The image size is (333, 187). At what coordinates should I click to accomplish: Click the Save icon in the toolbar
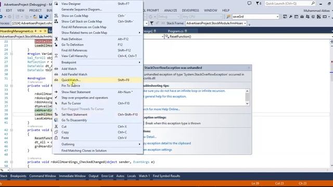[x=41, y=17]
